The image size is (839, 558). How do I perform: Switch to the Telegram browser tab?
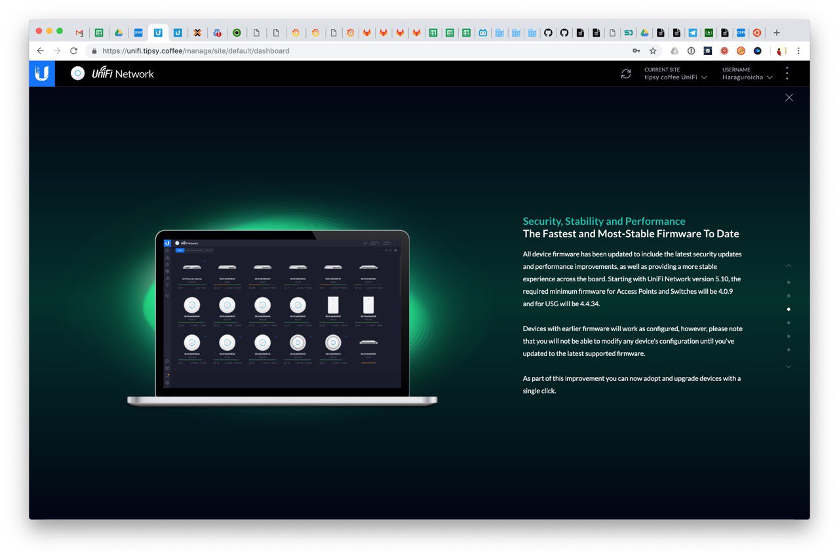692,33
